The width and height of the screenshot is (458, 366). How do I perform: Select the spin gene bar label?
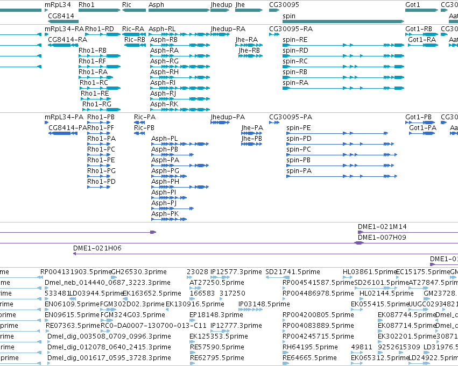click(x=289, y=16)
